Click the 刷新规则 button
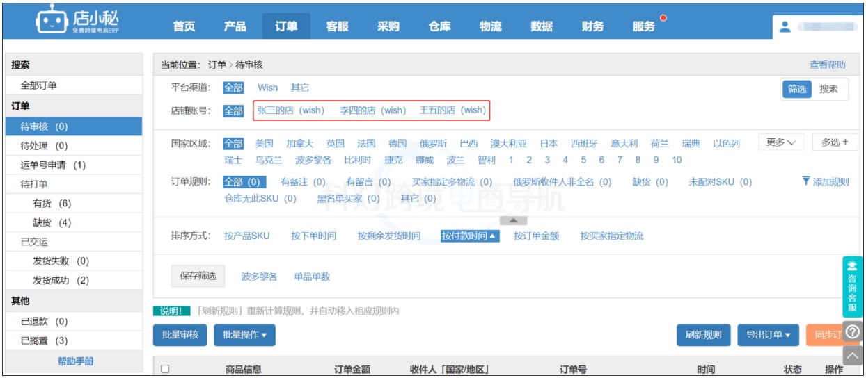Image resolution: width=866 pixels, height=378 pixels. [703, 335]
